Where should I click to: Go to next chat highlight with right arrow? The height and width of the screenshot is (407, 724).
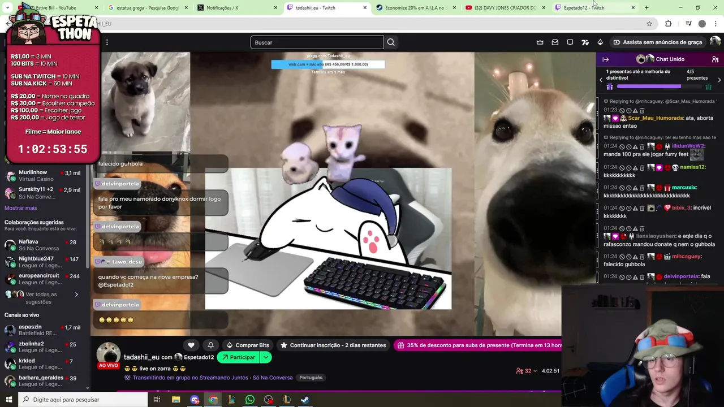click(x=719, y=80)
